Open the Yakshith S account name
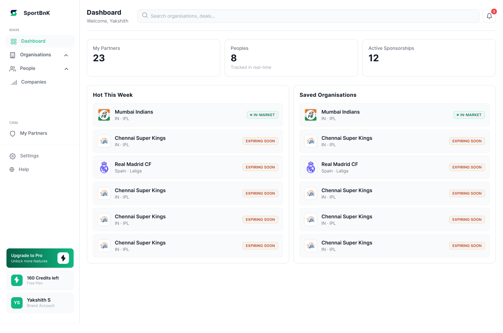503x333 pixels. point(39,300)
